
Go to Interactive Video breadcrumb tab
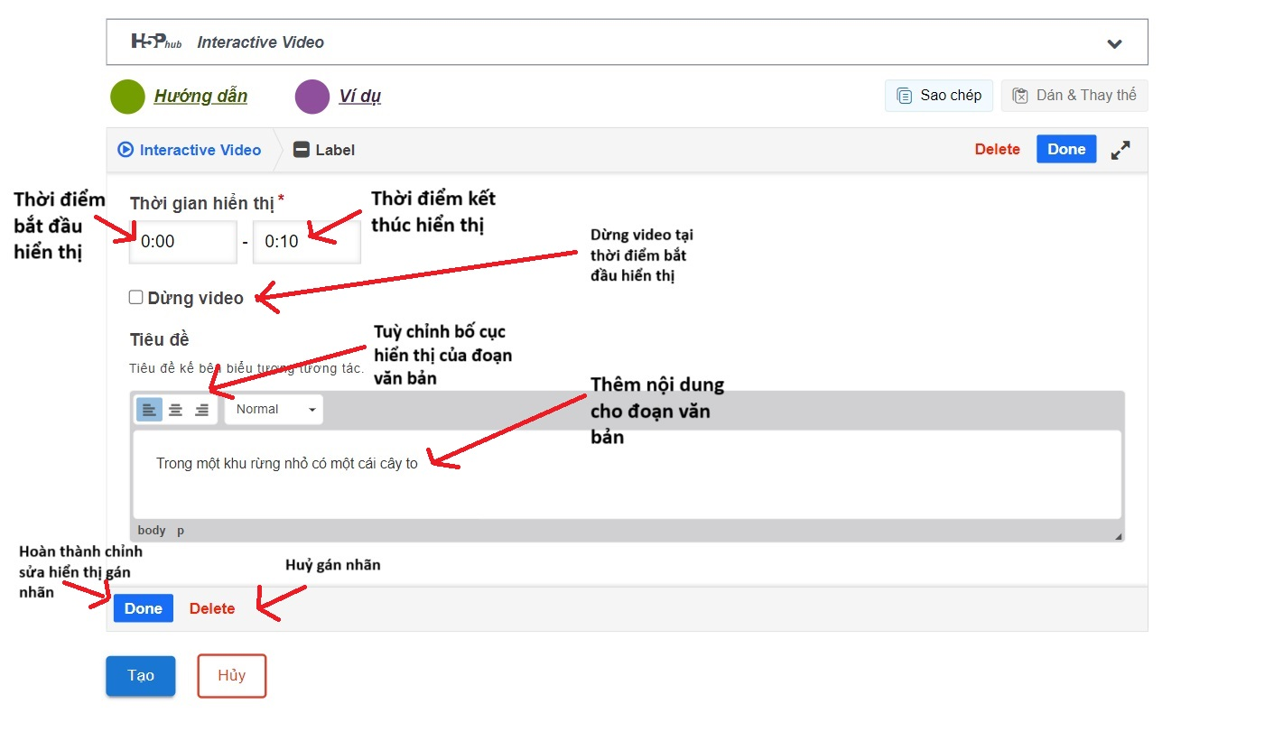click(x=190, y=150)
